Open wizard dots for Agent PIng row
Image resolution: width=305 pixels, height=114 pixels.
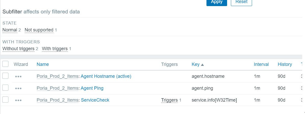(18, 88)
